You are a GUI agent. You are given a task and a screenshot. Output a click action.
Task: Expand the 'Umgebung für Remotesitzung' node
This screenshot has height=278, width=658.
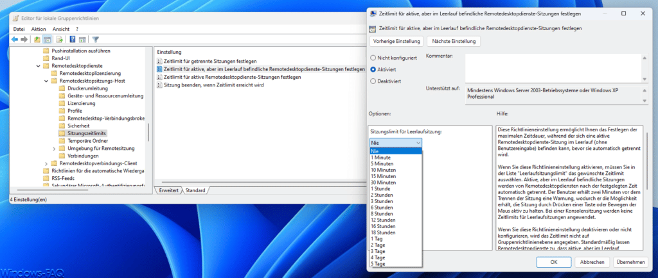coord(54,149)
